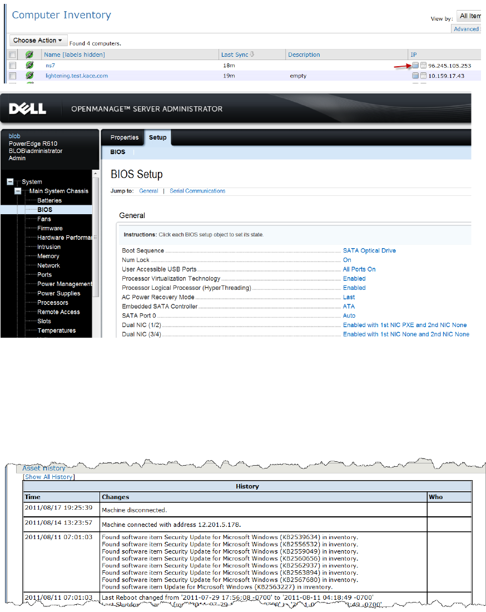Click the remote-connect monitor icon beside 96.245.105.253
This screenshot has width=486, height=612.
[x=415, y=65]
